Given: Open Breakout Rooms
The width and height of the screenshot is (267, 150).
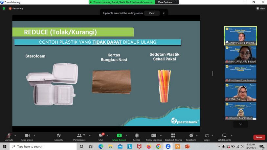Looking at the screenshot, I should coord(173,136).
